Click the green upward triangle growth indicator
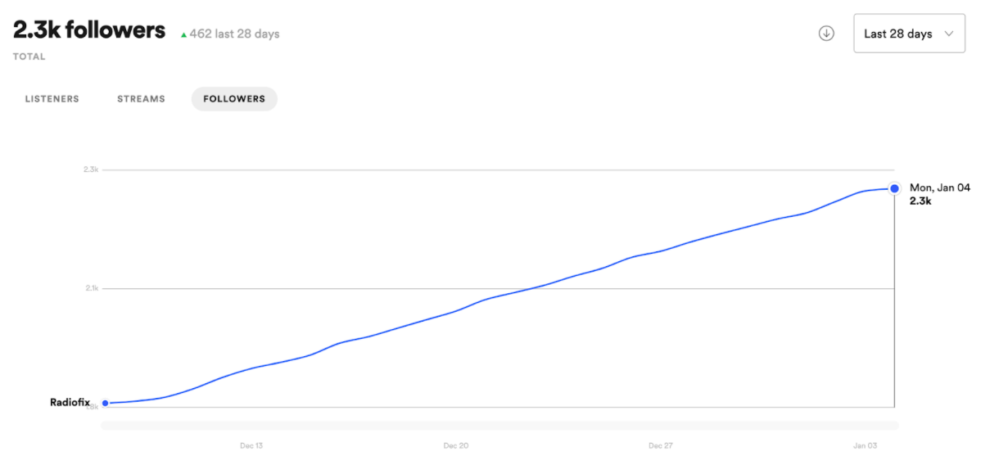This screenshot has width=981, height=465. [x=183, y=35]
